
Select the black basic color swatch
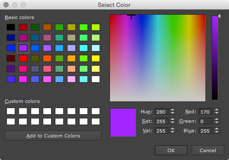tap(11, 27)
